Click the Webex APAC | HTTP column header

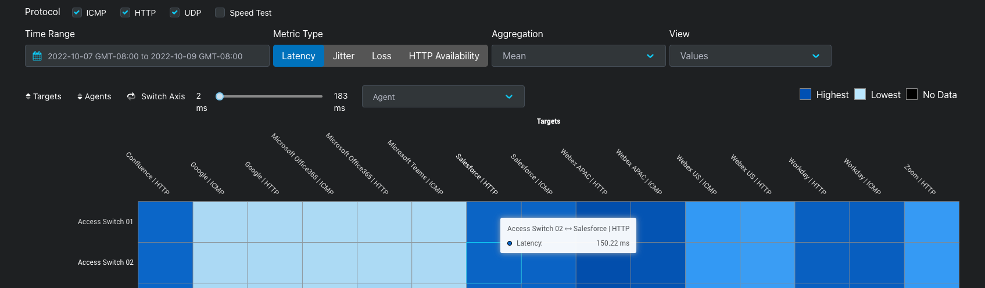(x=584, y=171)
